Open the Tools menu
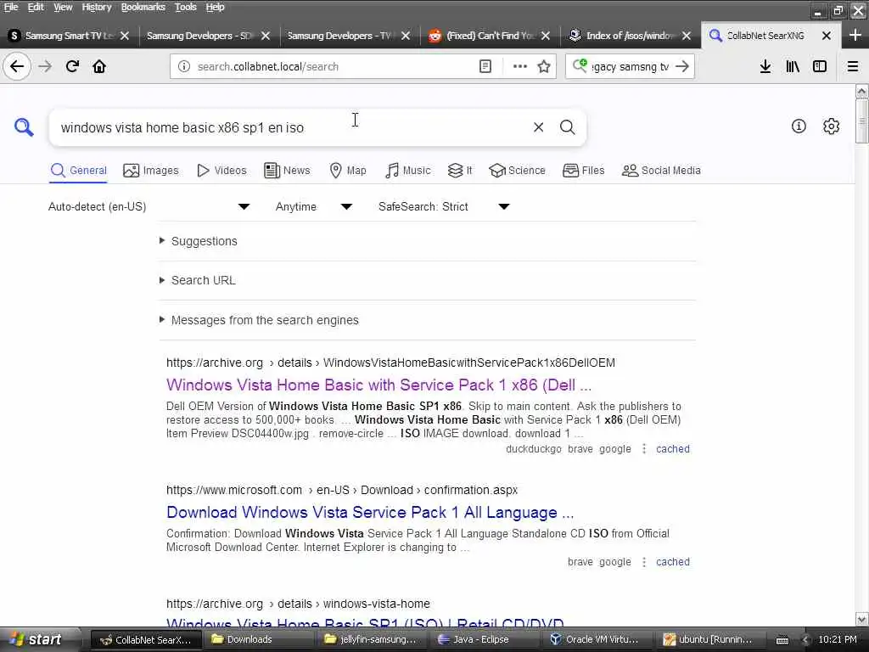This screenshot has width=869, height=652. [x=185, y=7]
